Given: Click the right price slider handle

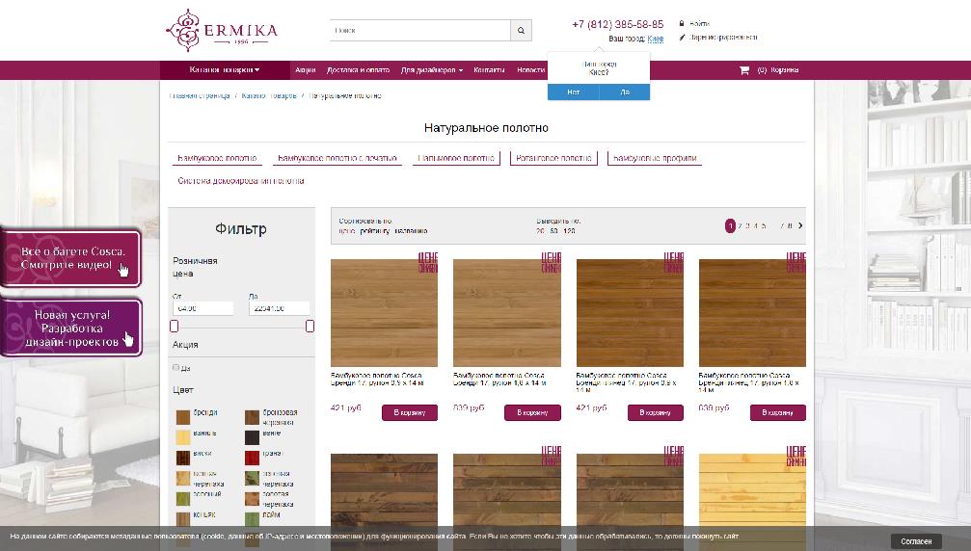Looking at the screenshot, I should [310, 326].
